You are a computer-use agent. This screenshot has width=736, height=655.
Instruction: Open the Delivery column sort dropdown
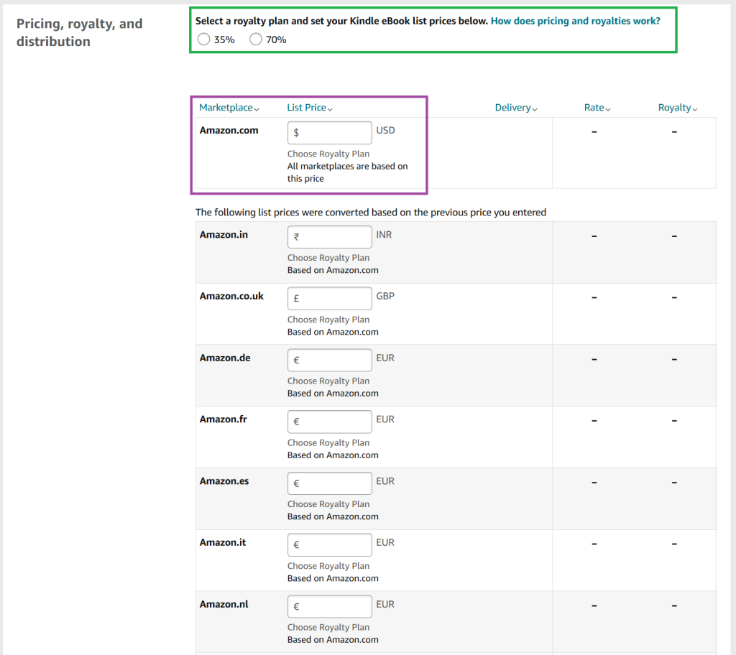click(x=536, y=108)
